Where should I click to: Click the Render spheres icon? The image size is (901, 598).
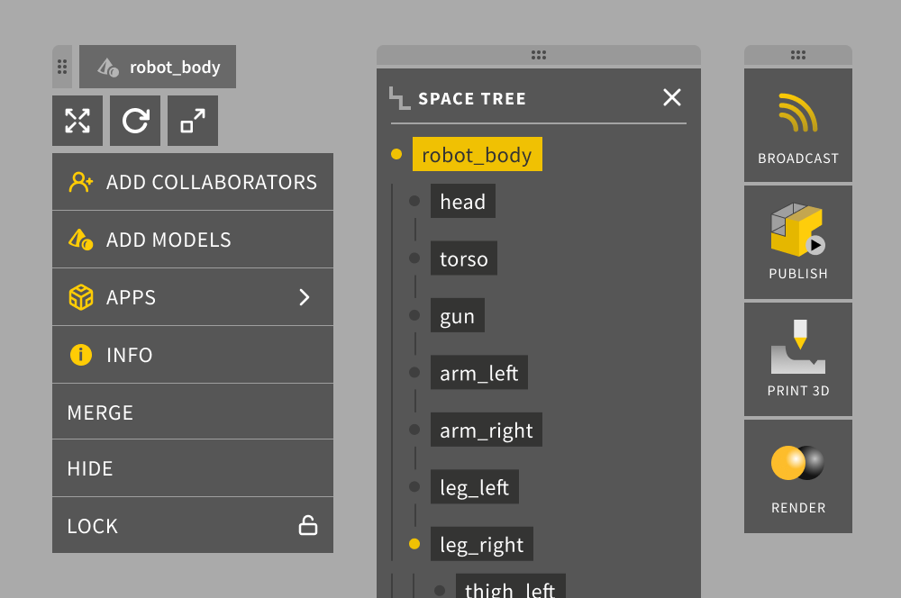(x=797, y=462)
